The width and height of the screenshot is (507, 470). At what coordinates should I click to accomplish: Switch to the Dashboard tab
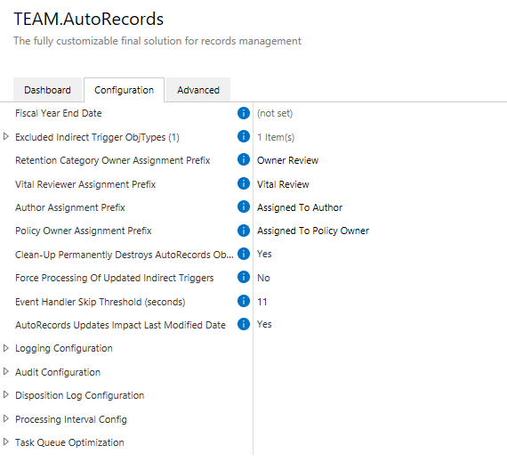pyautogui.click(x=47, y=90)
